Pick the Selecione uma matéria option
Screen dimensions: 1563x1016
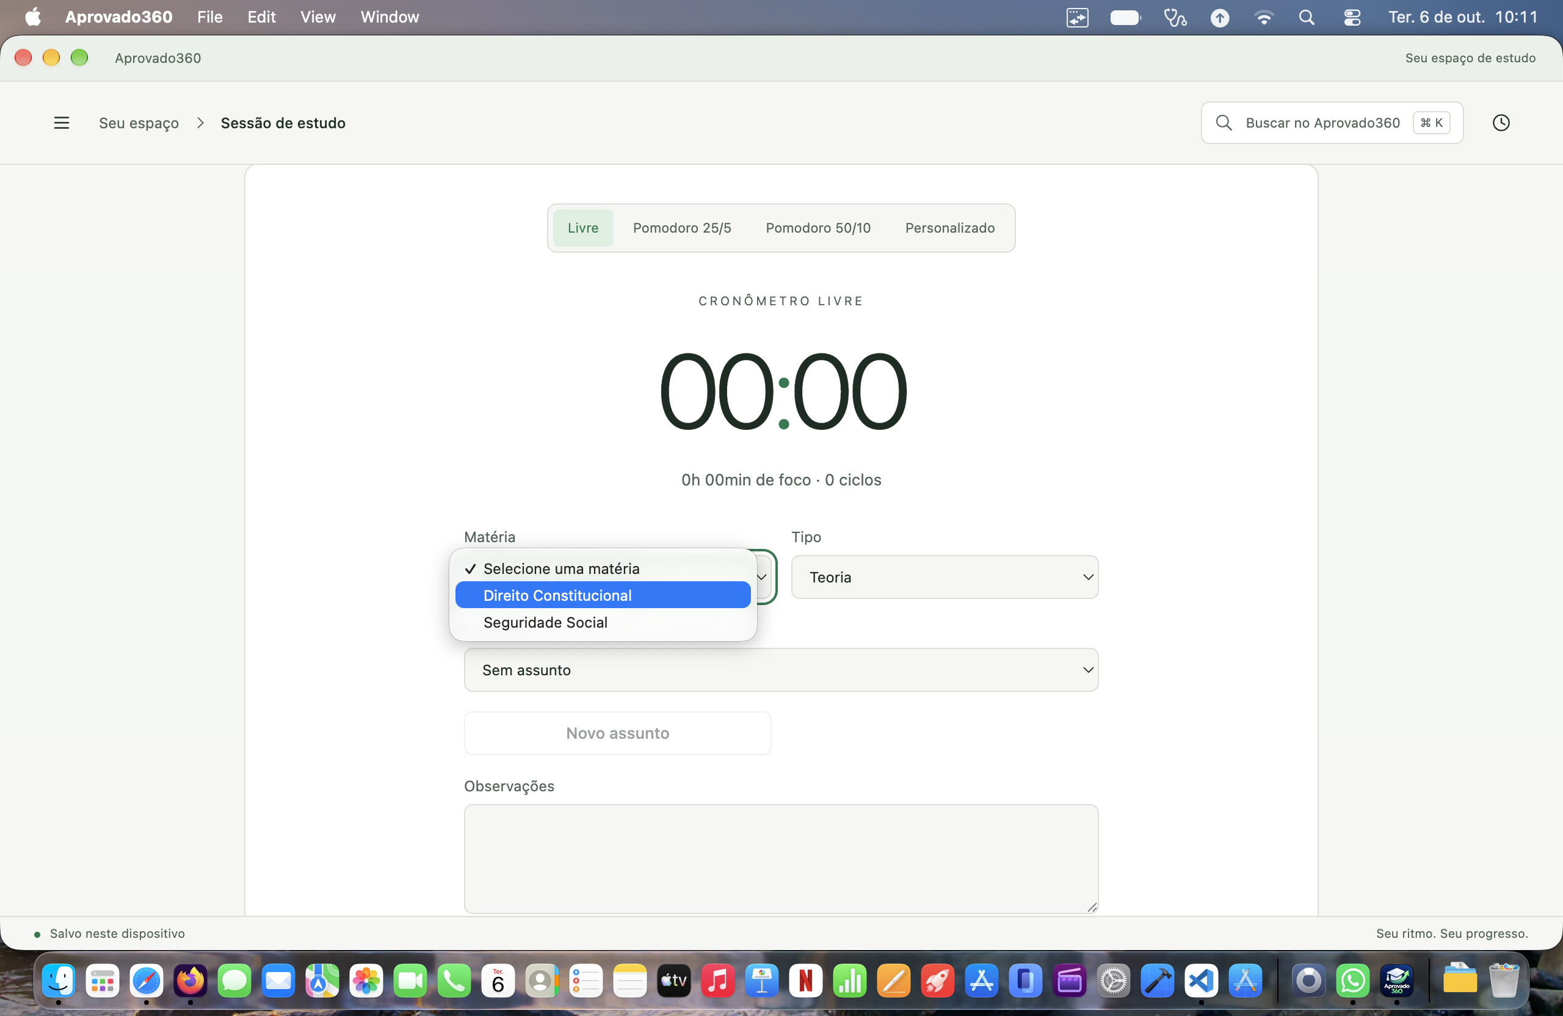tap(603, 568)
